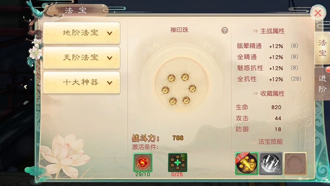Select the active skill icon marked 主动
The height and width of the screenshot is (186, 330).
[x=246, y=164]
